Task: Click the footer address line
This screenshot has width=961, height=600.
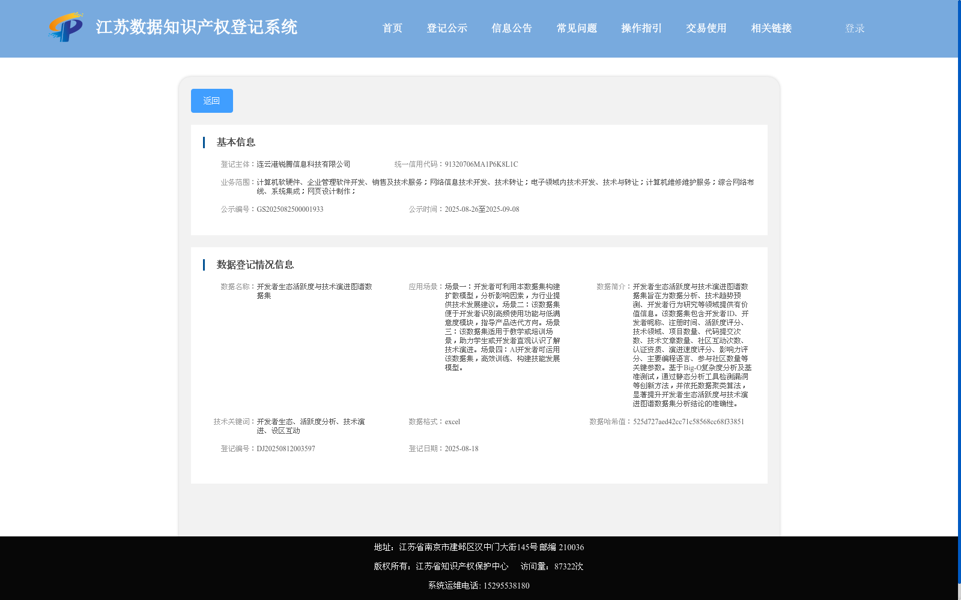Action: coord(479,547)
